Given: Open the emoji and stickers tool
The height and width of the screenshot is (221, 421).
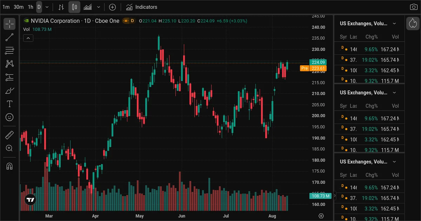Looking at the screenshot, I should pos(9,117).
